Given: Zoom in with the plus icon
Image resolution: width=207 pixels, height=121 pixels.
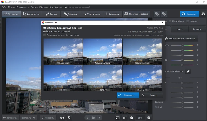Looking at the screenshot, I should (x=149, y=118).
